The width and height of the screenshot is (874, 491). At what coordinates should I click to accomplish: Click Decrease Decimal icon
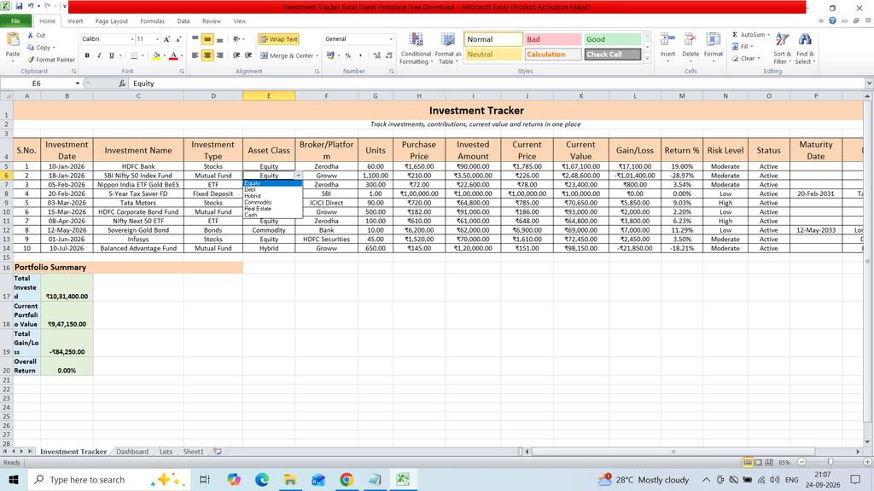[389, 55]
